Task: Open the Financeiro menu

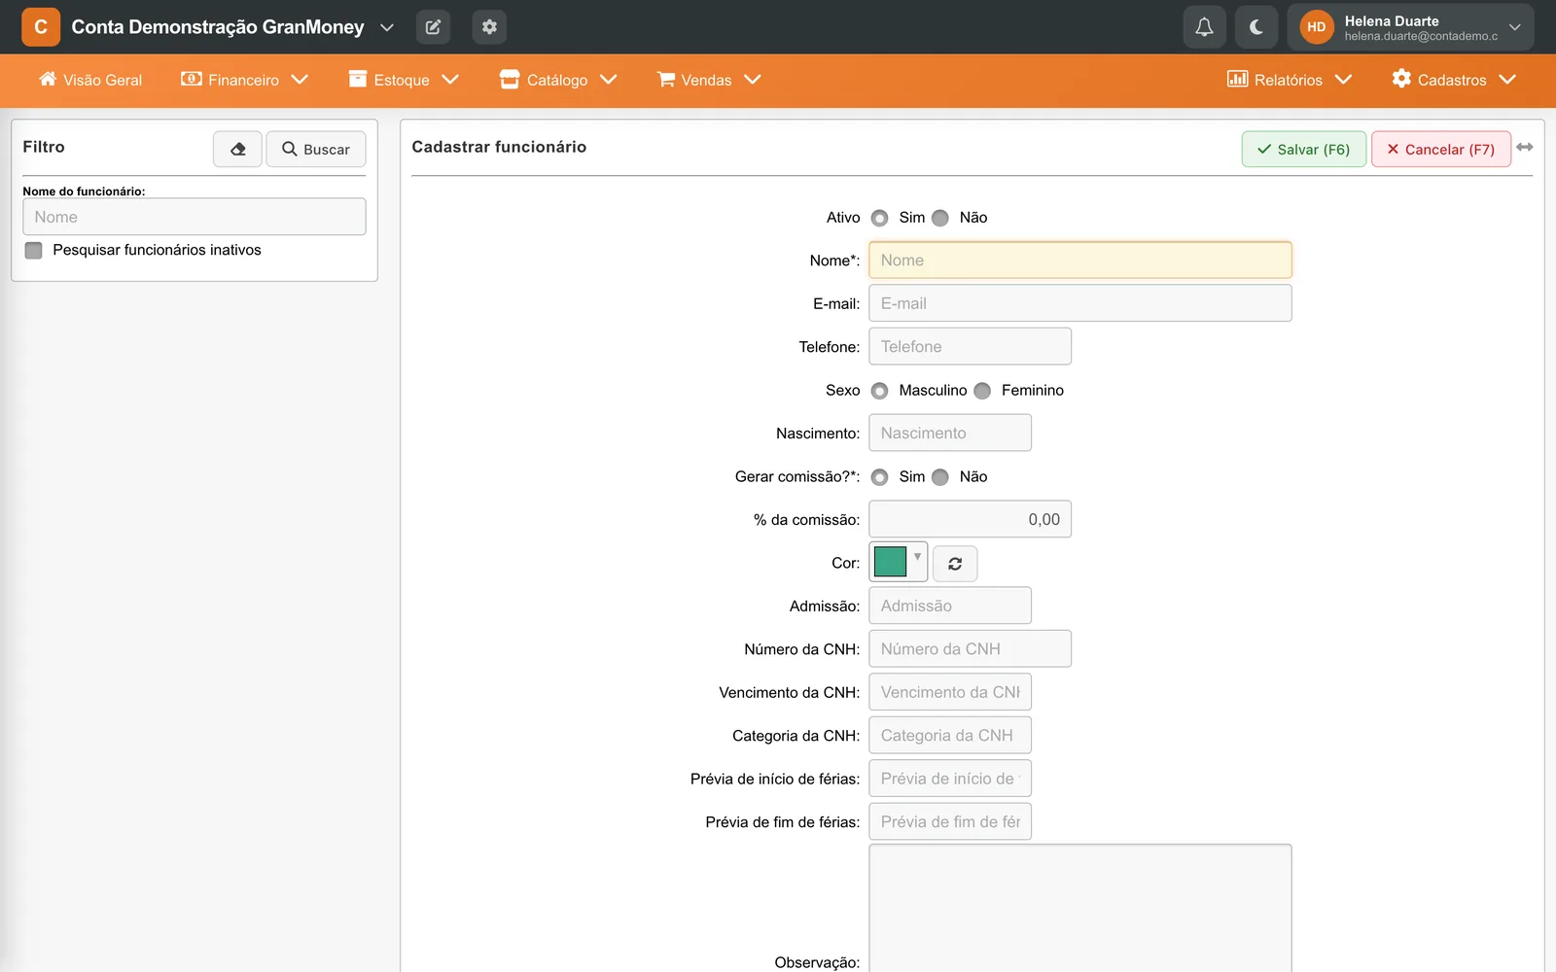Action: tap(245, 80)
